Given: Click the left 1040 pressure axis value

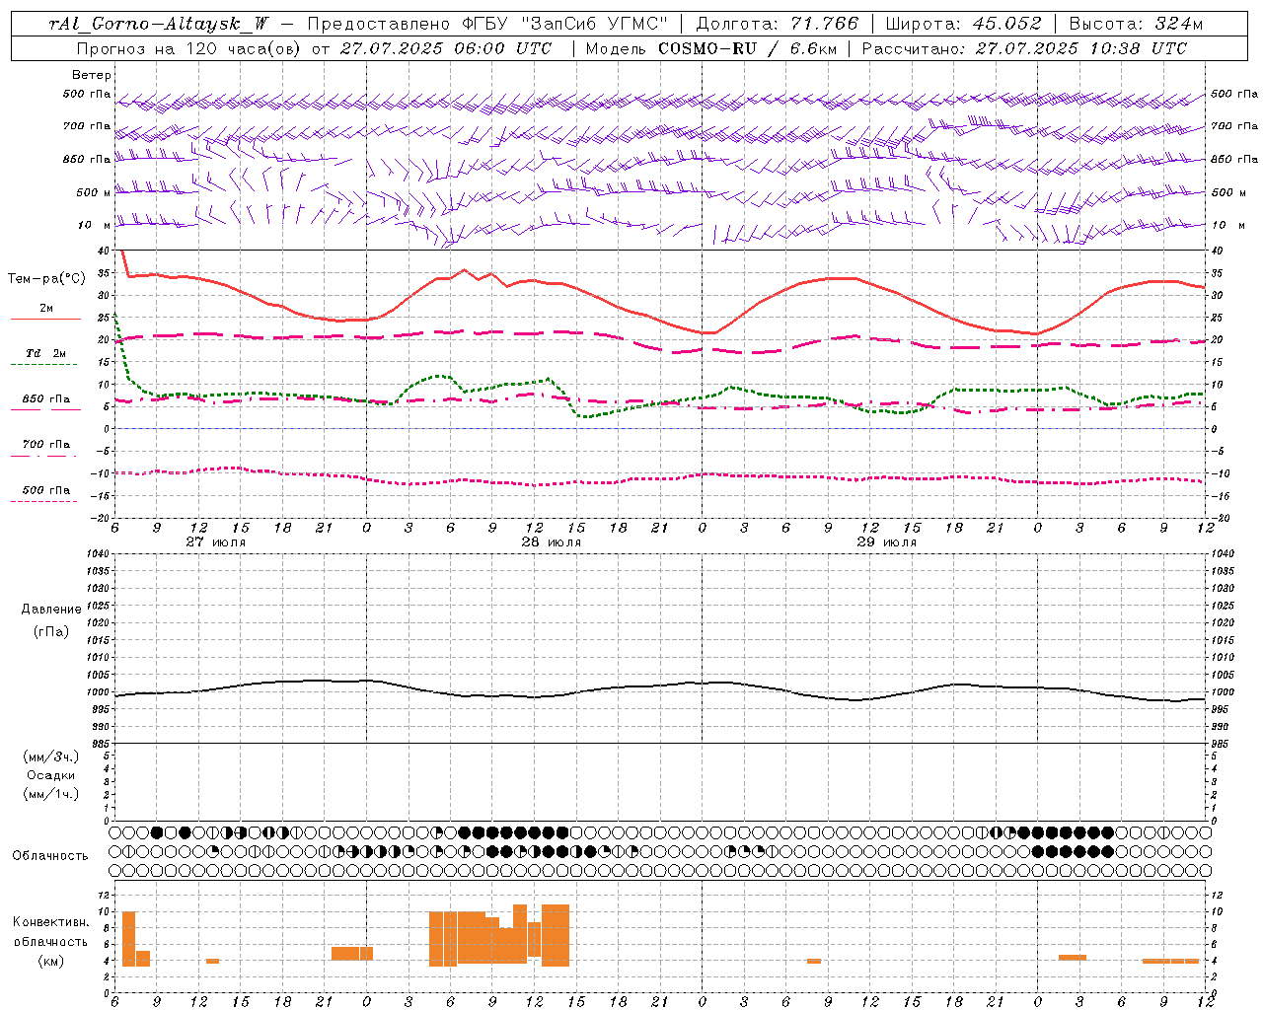Looking at the screenshot, I should [x=97, y=553].
